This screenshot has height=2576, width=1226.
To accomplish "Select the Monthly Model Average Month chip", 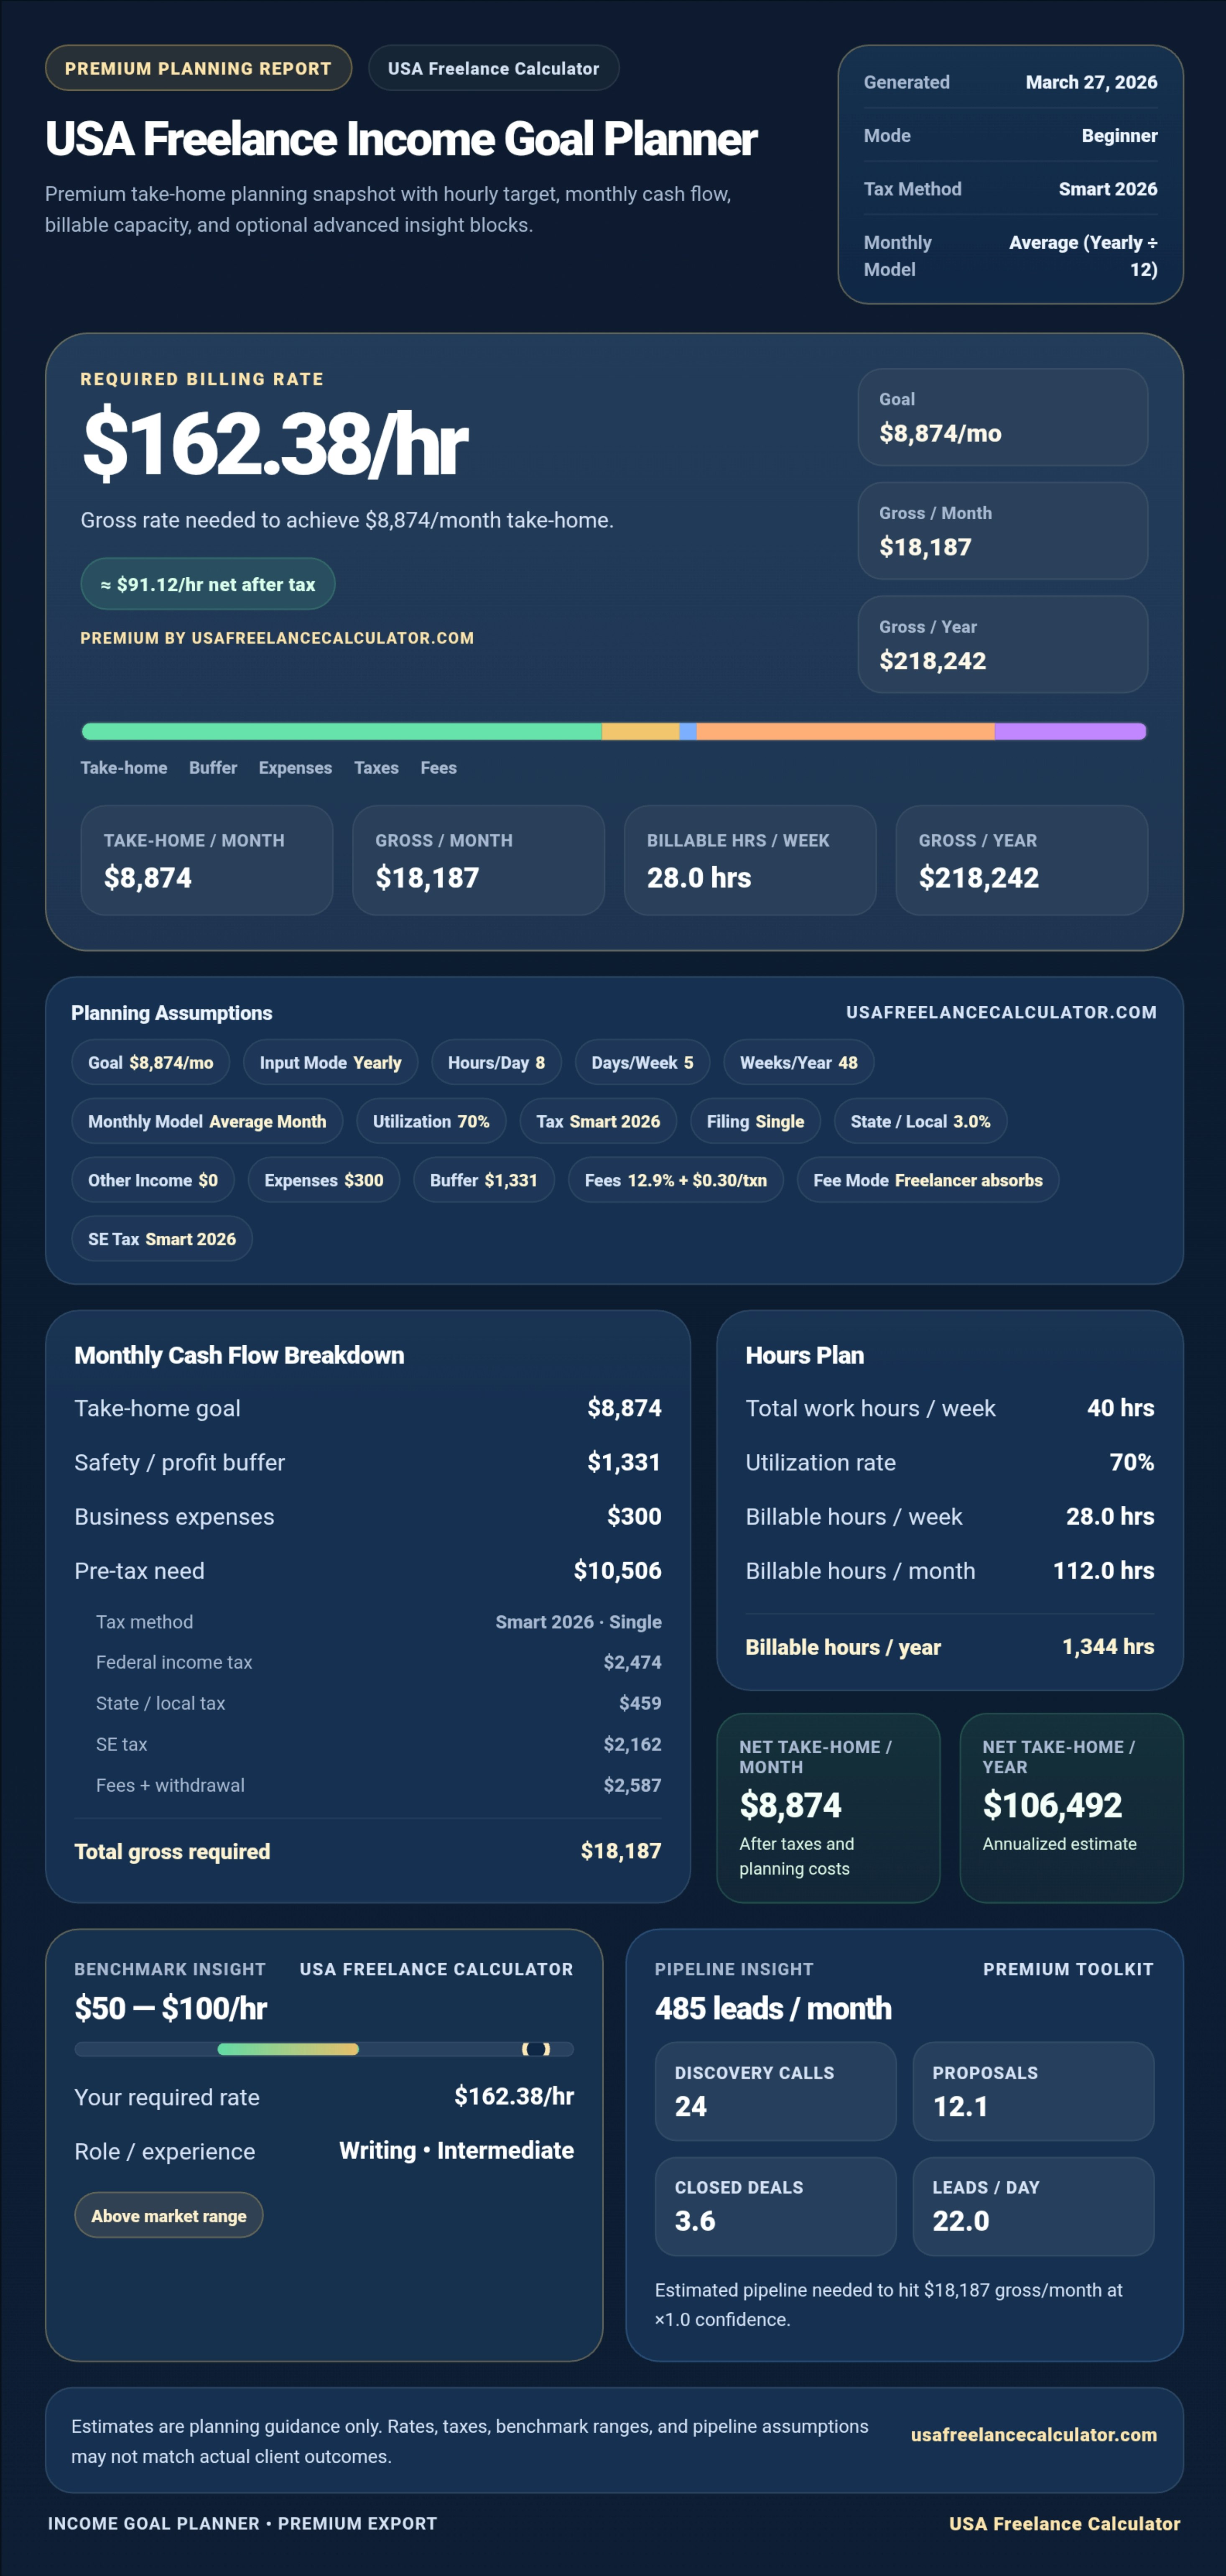I will (207, 1121).
